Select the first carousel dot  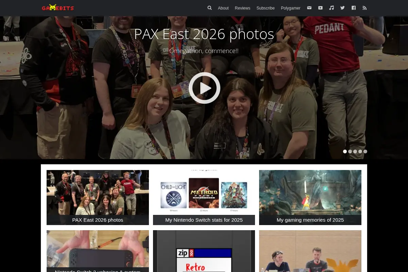point(345,152)
